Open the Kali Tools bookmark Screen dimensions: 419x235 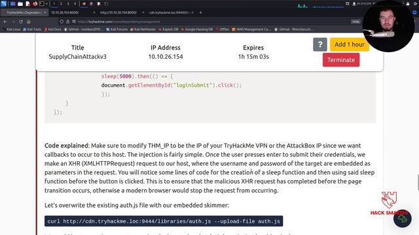pos(32,29)
